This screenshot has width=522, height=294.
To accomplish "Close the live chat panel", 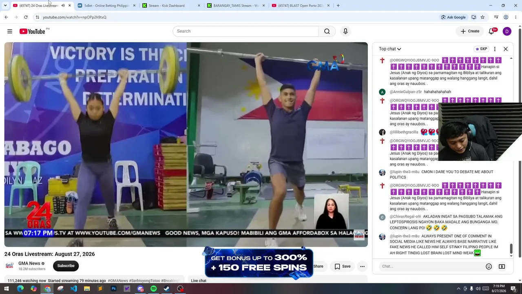I will tap(506, 49).
